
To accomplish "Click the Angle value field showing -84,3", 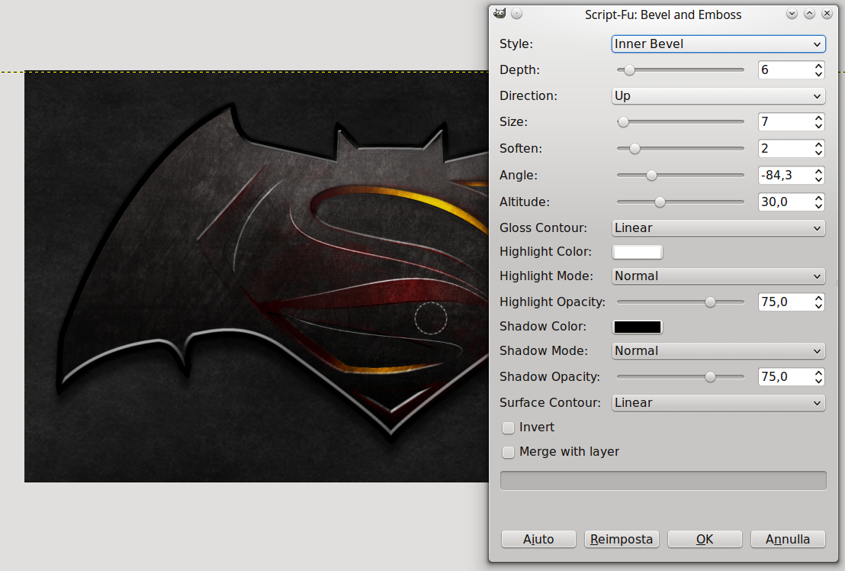I will click(786, 176).
